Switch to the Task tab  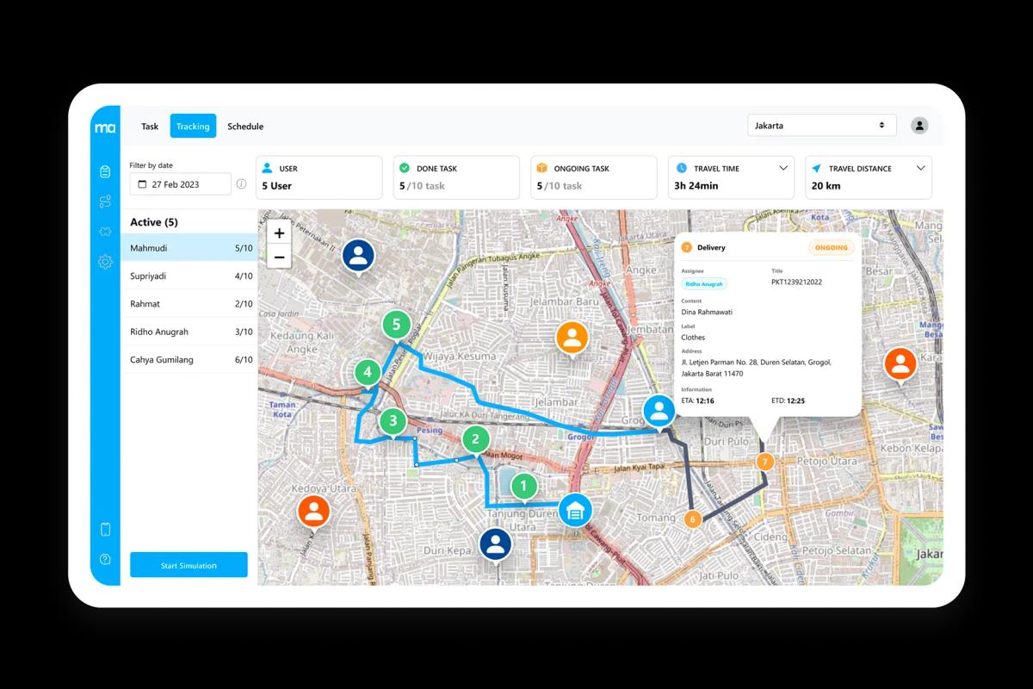(x=149, y=126)
